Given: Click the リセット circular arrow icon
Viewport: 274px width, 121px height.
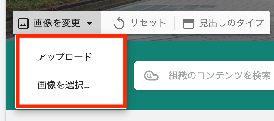Looking at the screenshot, I should [x=119, y=23].
